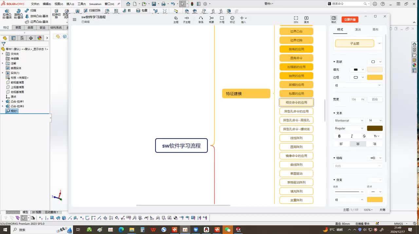
Task: Click SolidWorks print icon
Action: click(163, 4)
